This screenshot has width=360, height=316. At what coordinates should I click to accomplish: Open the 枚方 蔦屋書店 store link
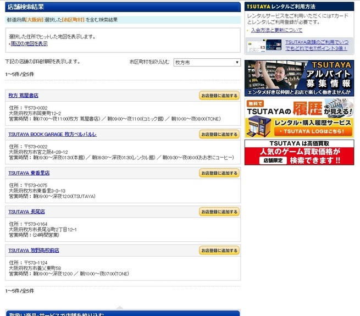24,96
